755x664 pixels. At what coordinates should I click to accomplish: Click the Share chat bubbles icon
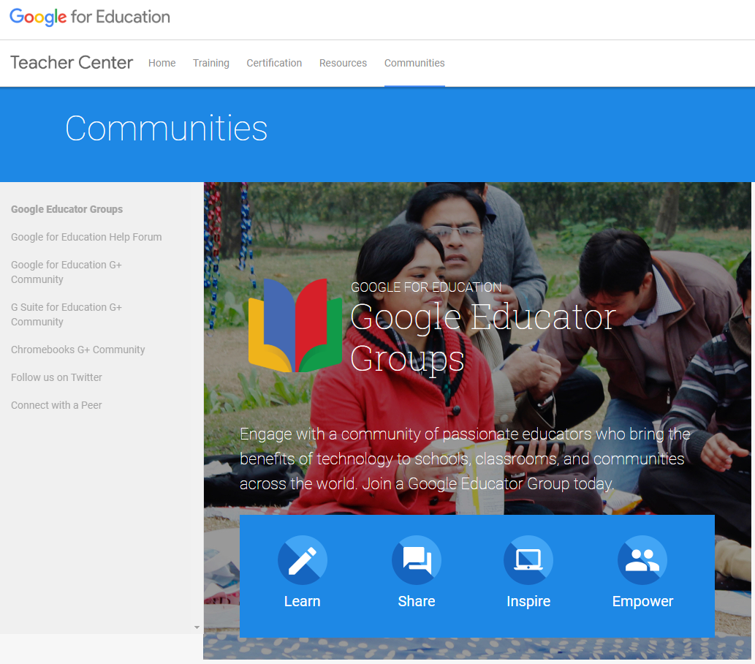[x=417, y=560]
